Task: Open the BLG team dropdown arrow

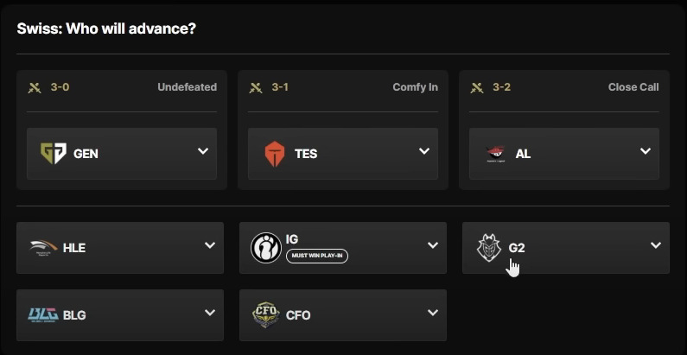Action: point(210,313)
